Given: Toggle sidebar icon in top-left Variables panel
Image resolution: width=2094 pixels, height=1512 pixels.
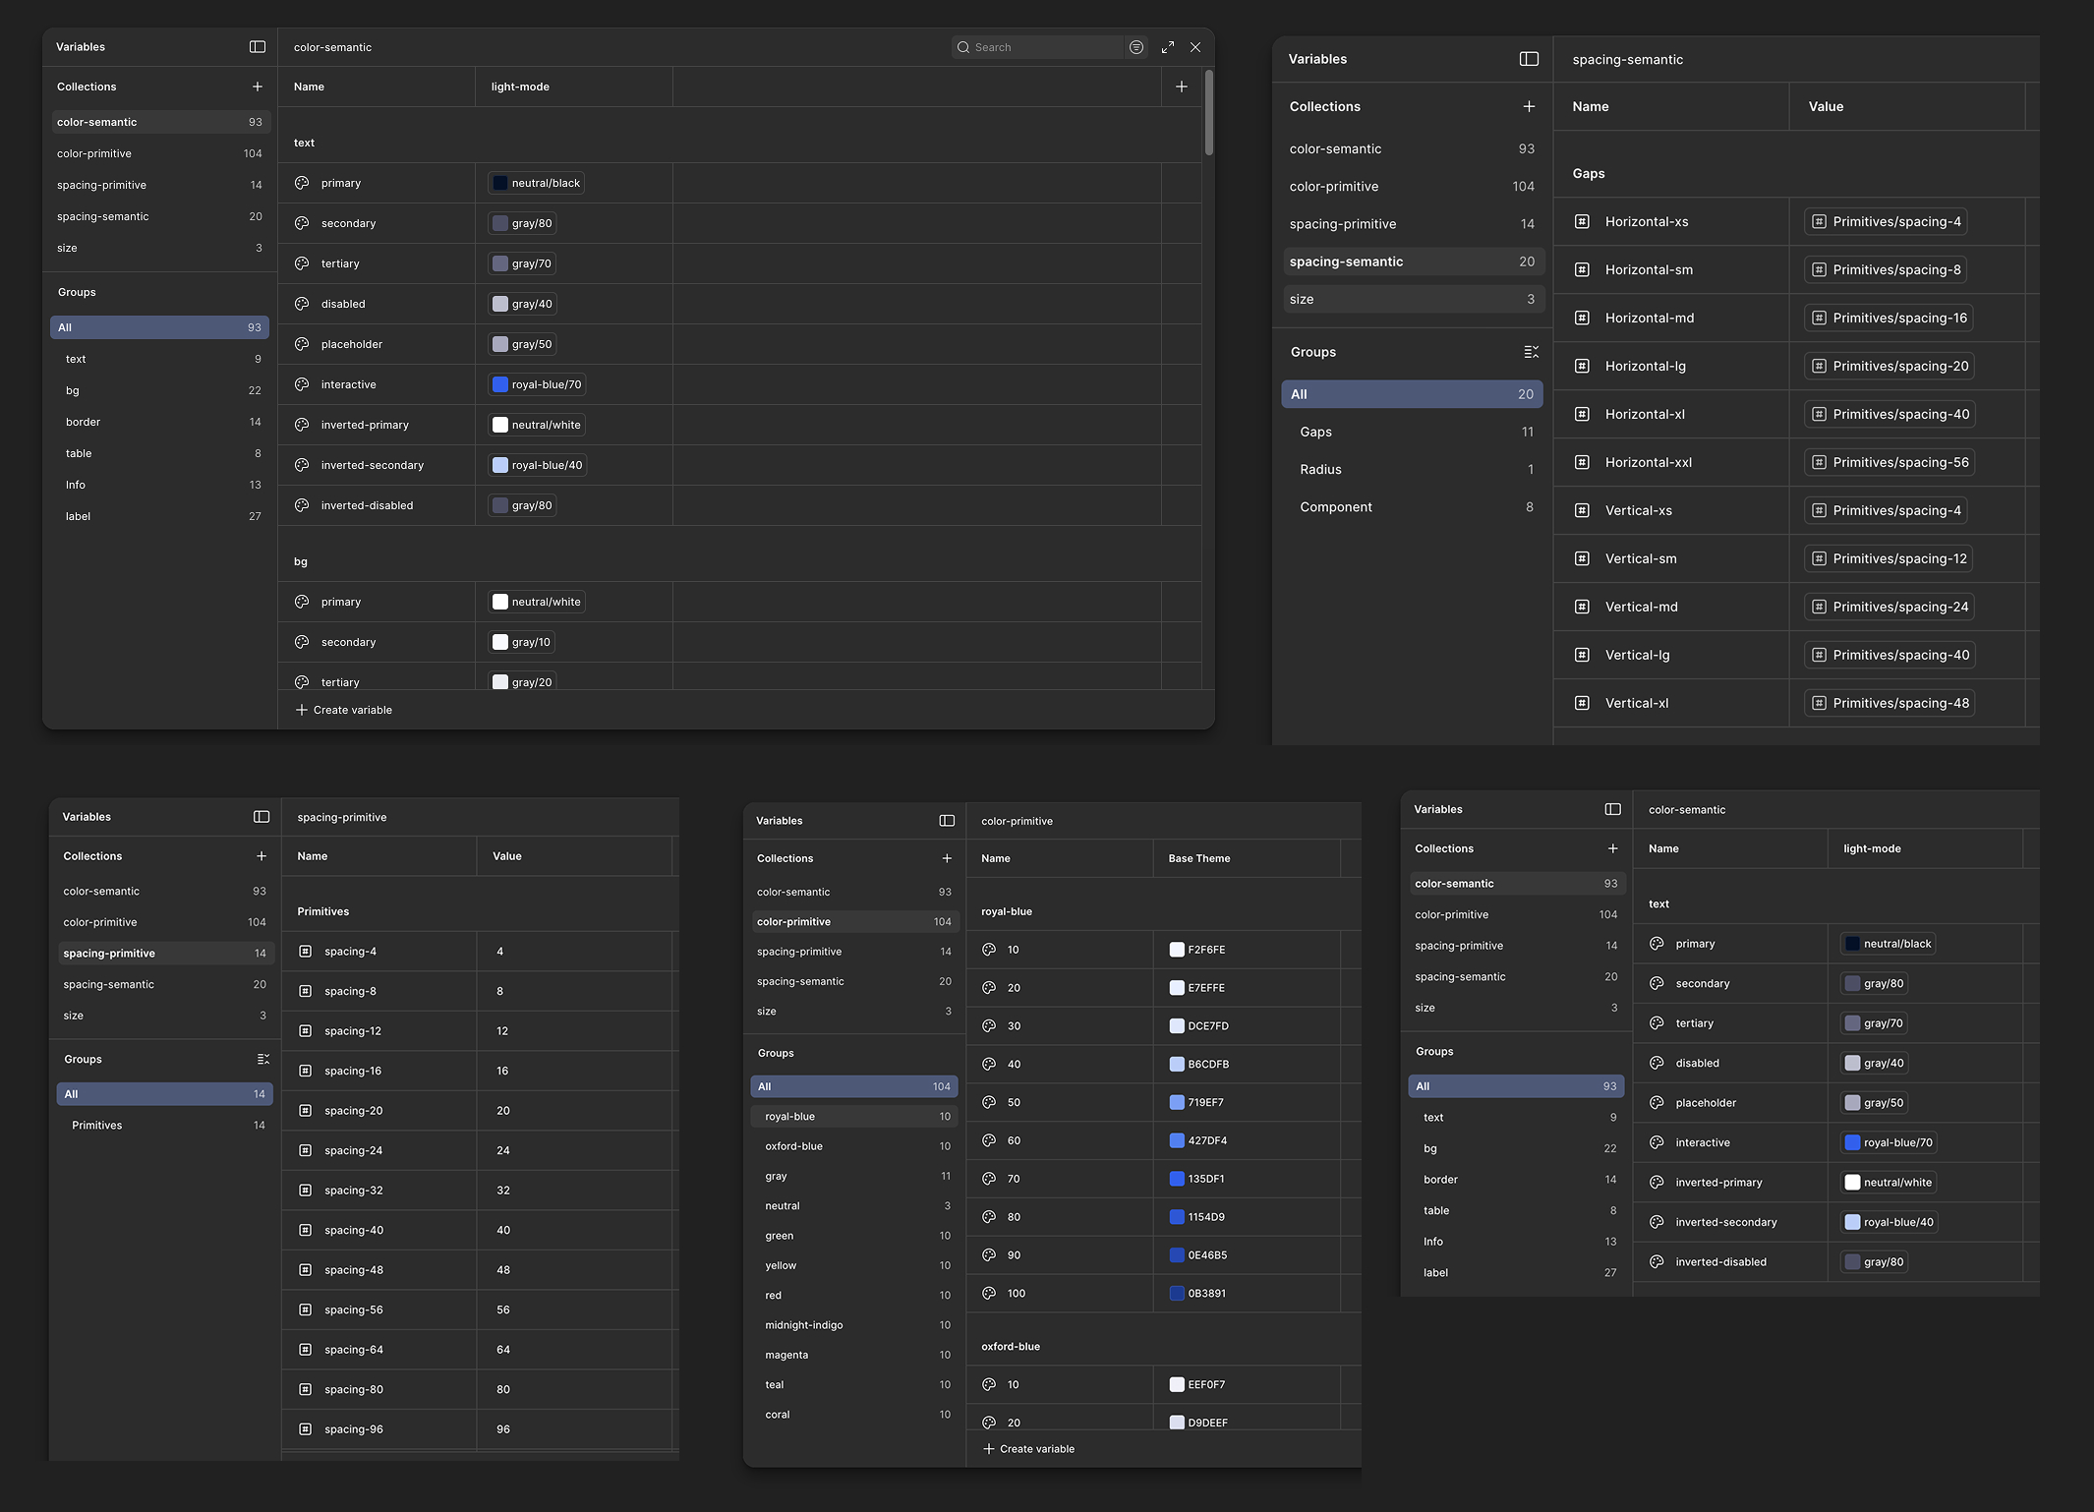Looking at the screenshot, I should tap(258, 47).
